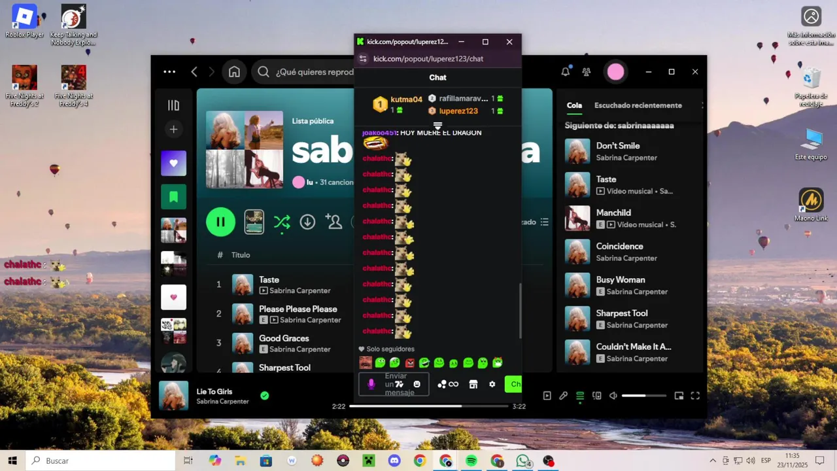Open Maono Link desktop shortcut
Screen dimensions: 837x471
[x=811, y=205]
